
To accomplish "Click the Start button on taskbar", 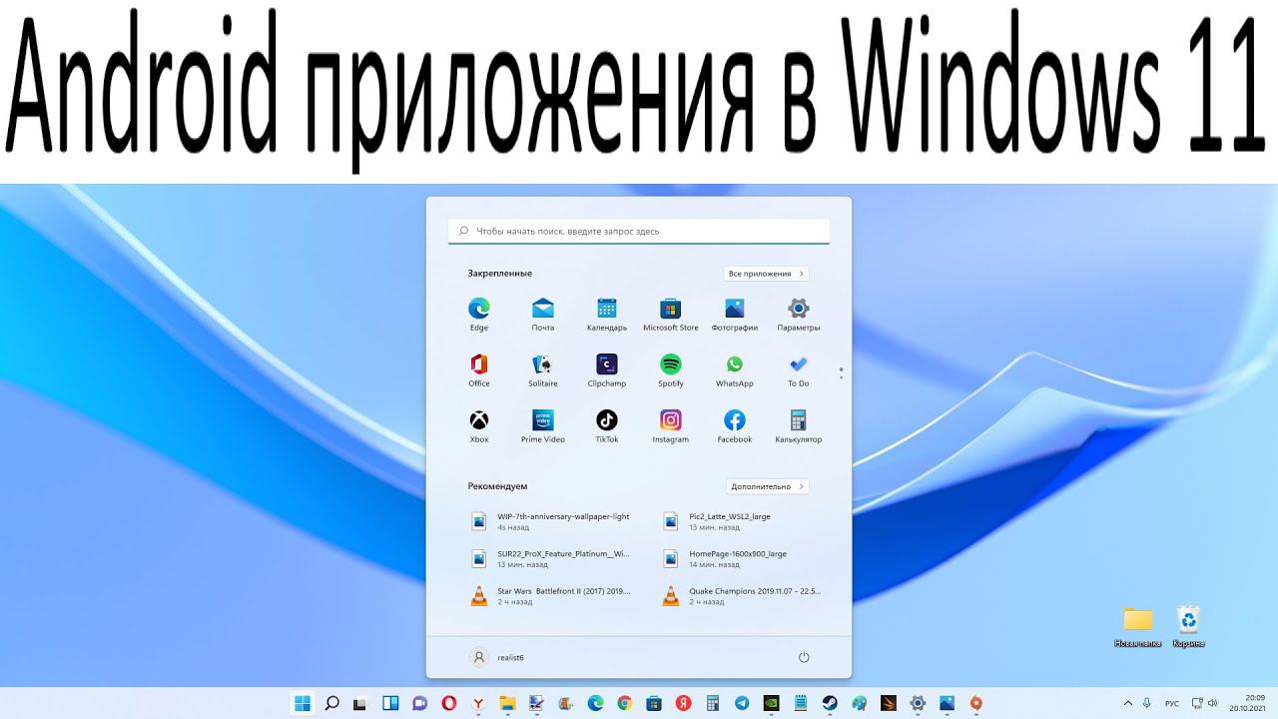I will (302, 703).
